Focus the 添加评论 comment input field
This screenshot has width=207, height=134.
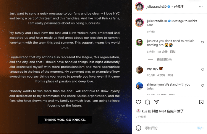169,128
